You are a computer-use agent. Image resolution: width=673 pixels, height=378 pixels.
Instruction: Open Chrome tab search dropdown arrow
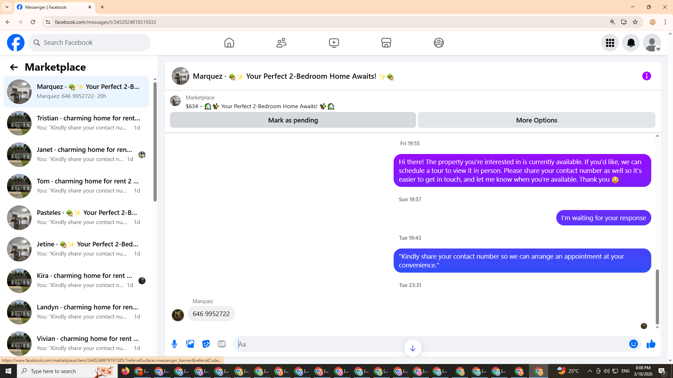pyautogui.click(x=7, y=7)
